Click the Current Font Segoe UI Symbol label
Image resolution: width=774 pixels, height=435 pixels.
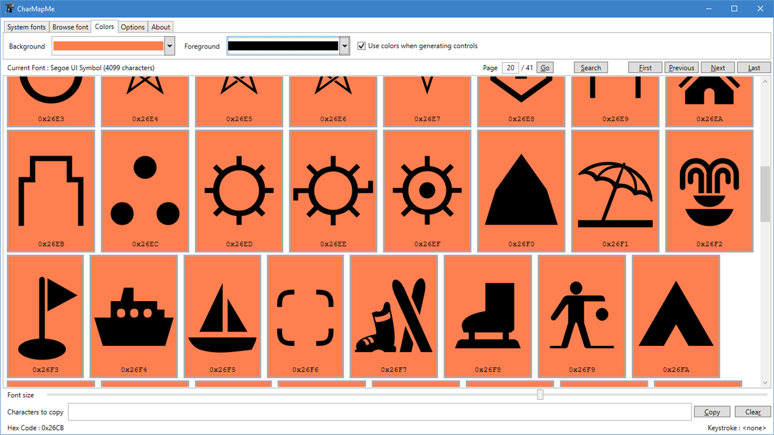coord(81,68)
